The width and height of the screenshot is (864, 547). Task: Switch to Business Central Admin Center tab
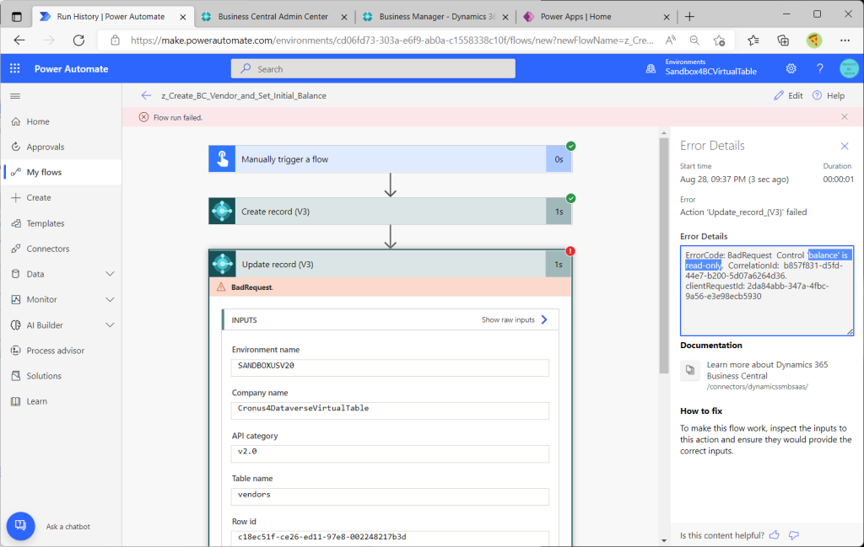pyautogui.click(x=270, y=16)
